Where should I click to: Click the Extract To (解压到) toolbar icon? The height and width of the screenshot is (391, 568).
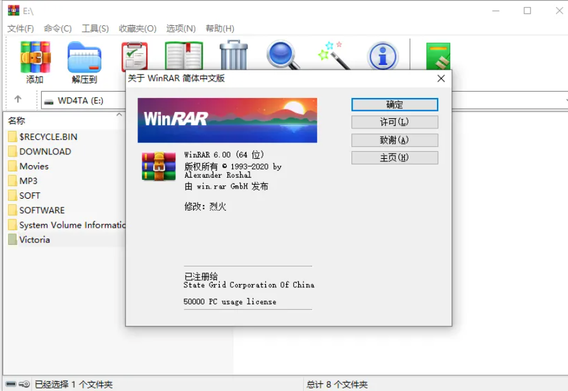[84, 57]
